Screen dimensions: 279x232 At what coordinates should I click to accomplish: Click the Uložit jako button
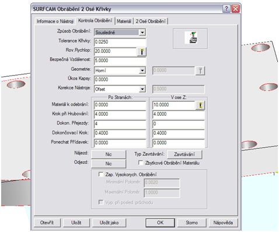pos(109,223)
